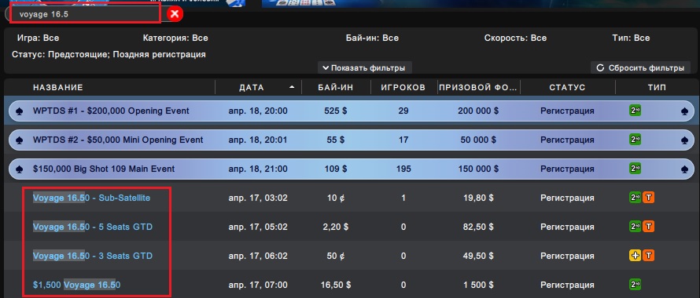Viewport: 700px width, 298px height.
Task: Click right spade icon of Big Shot 109 row
Action: click(685, 169)
